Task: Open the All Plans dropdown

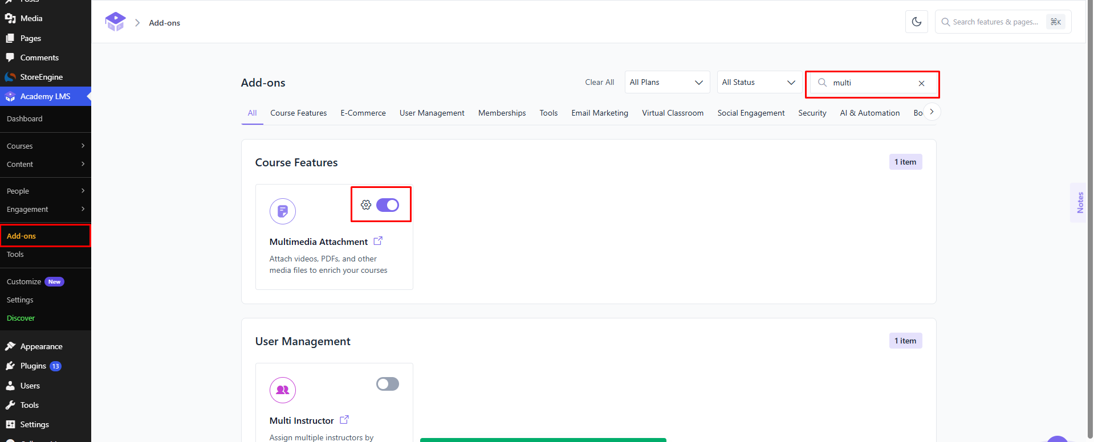Action: [667, 82]
